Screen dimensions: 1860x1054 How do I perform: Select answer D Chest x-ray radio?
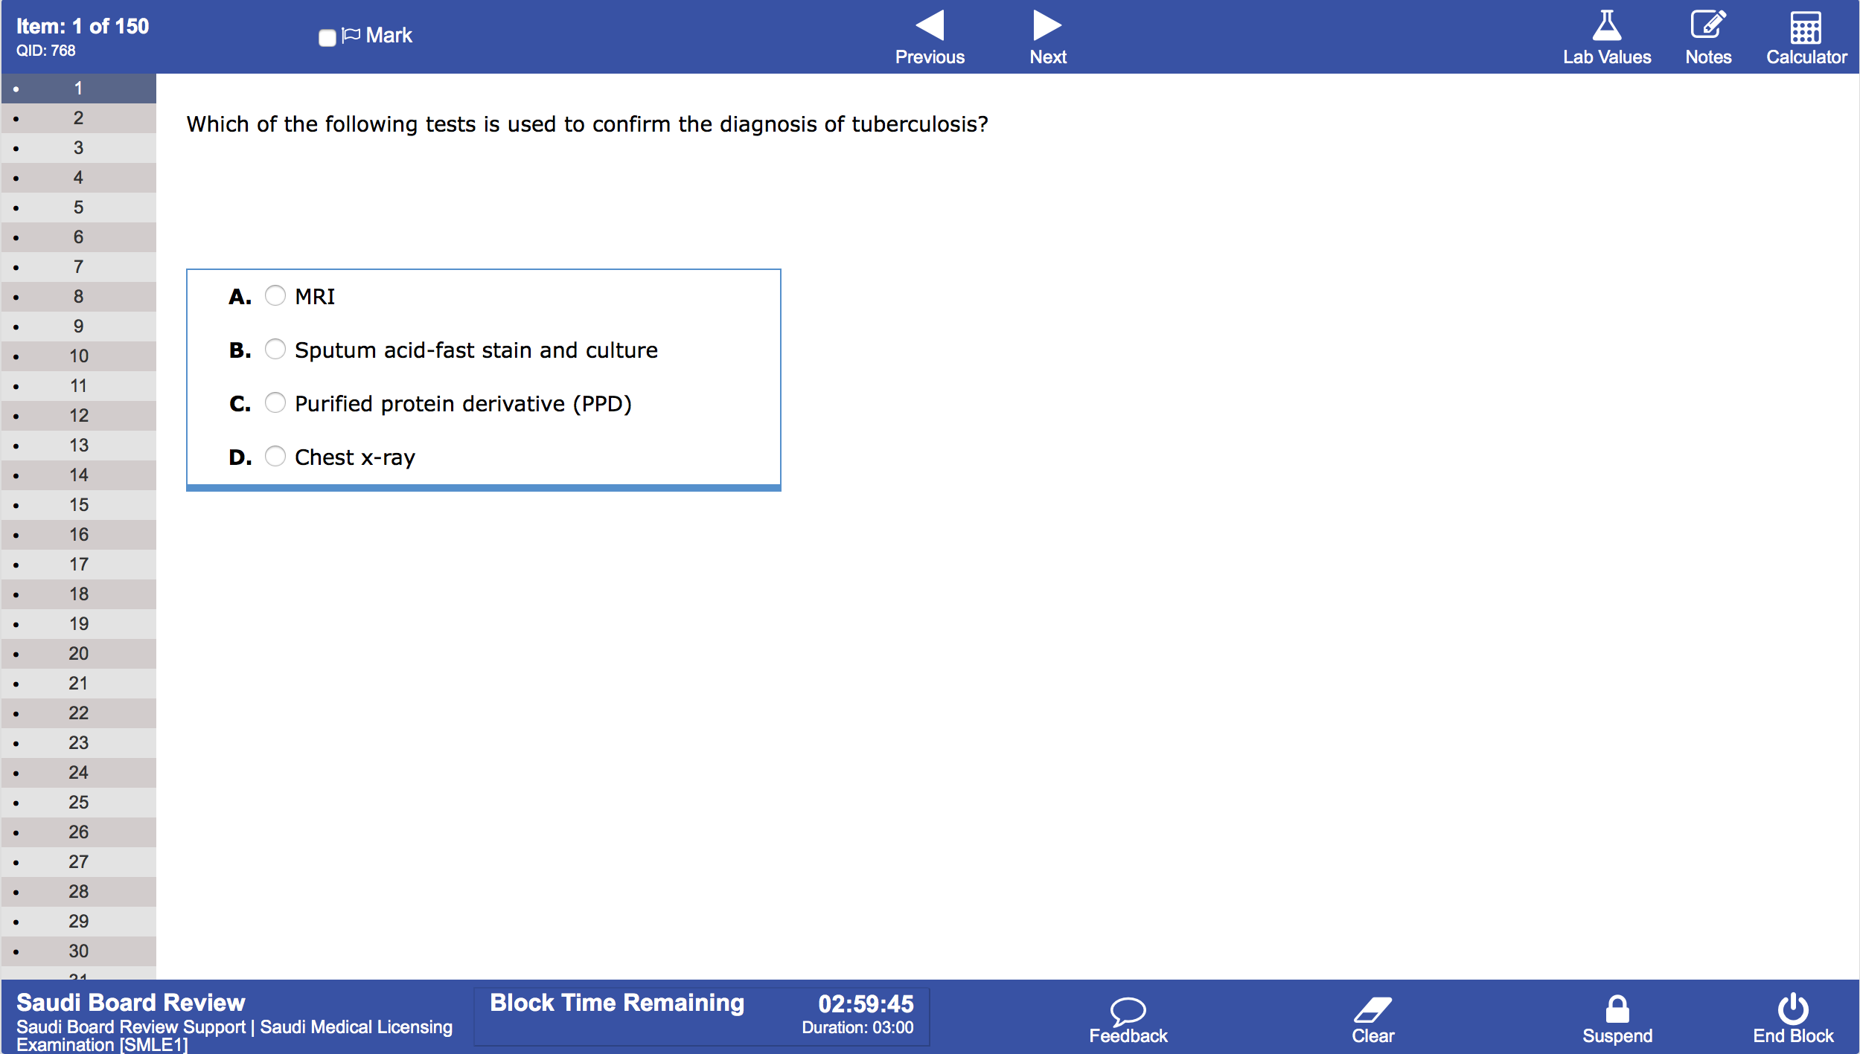[275, 457]
